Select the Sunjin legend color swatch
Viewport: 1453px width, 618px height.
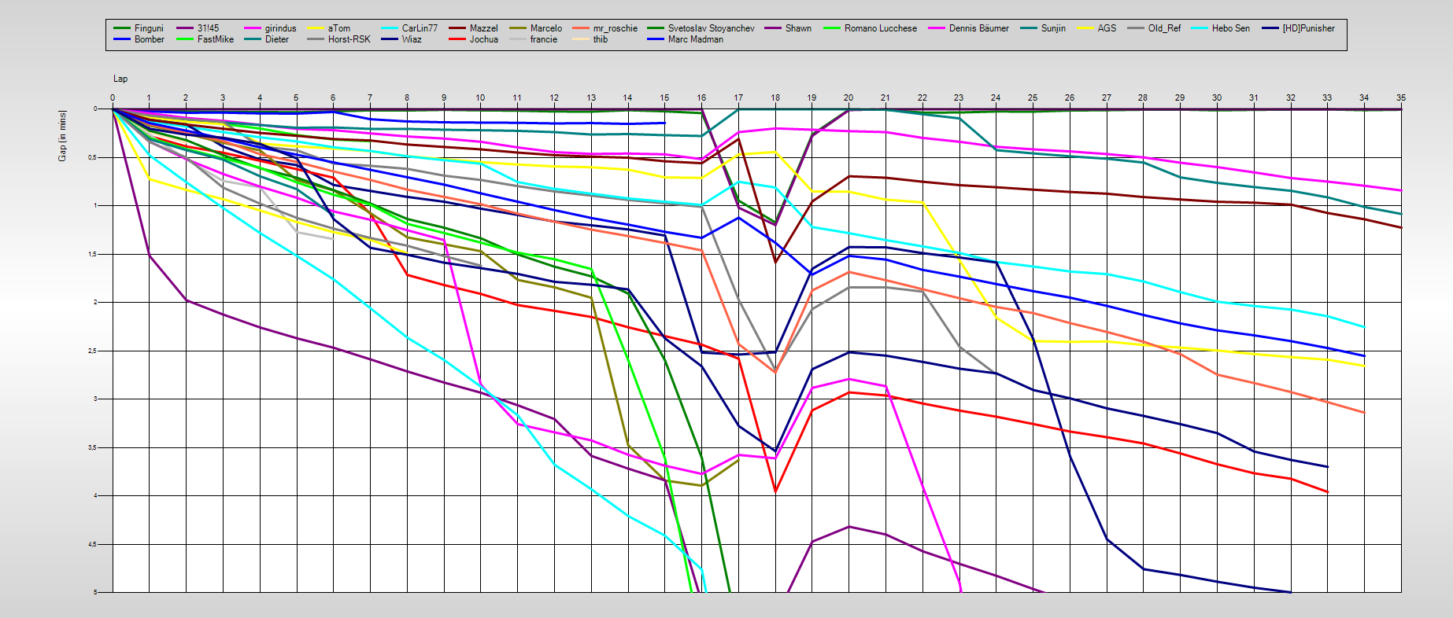1026,28
